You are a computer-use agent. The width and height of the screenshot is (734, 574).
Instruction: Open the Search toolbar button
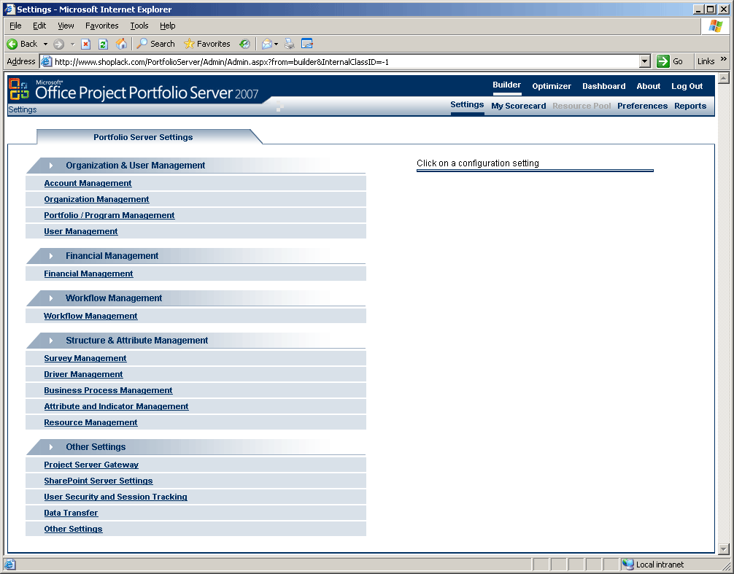(156, 44)
